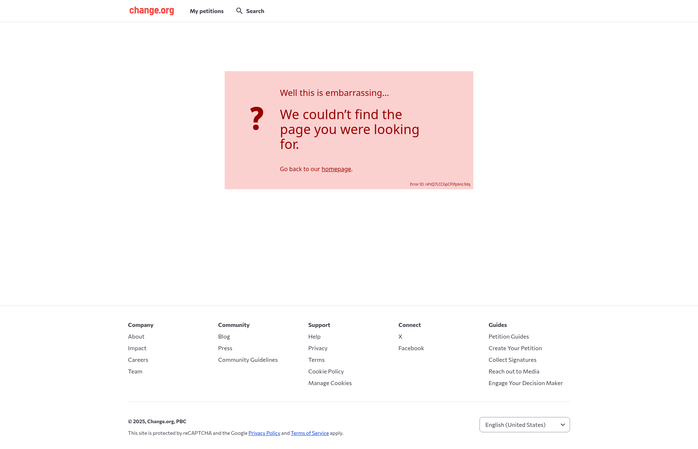Click Engage Your Decision Maker guide
This screenshot has width=698, height=449.
click(x=526, y=383)
